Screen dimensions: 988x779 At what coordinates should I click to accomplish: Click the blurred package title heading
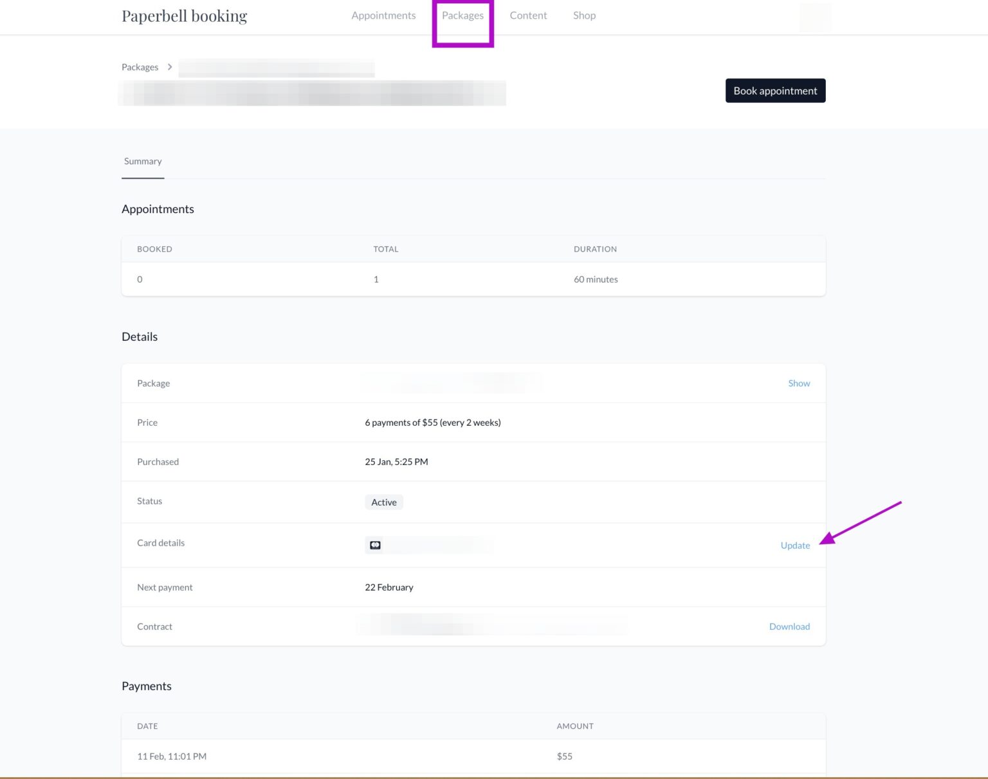click(312, 93)
